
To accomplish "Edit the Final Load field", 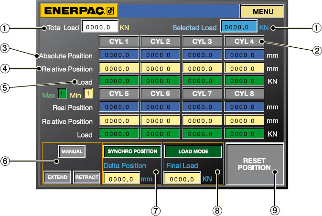I will click(x=182, y=179).
